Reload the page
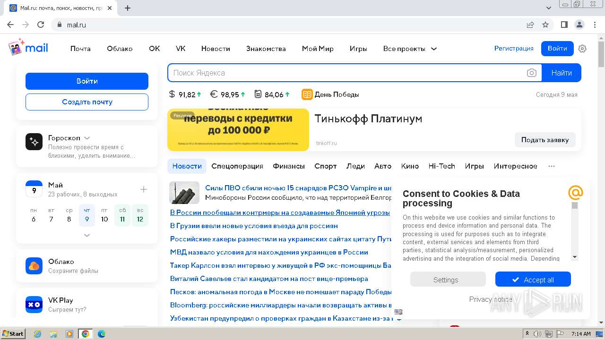The height and width of the screenshot is (340, 605). (x=41, y=25)
